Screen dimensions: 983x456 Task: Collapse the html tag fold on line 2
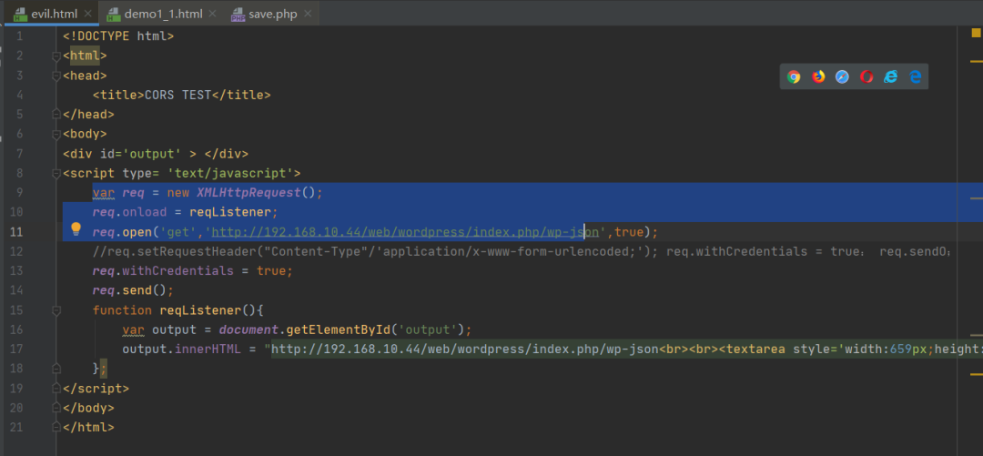click(x=56, y=56)
